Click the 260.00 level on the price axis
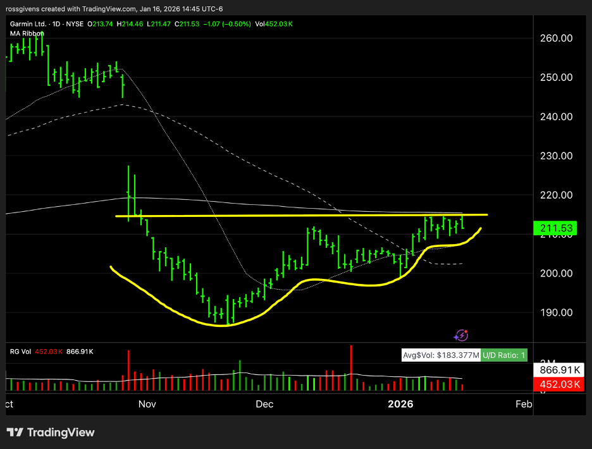The width and height of the screenshot is (592, 449). pyautogui.click(x=558, y=38)
